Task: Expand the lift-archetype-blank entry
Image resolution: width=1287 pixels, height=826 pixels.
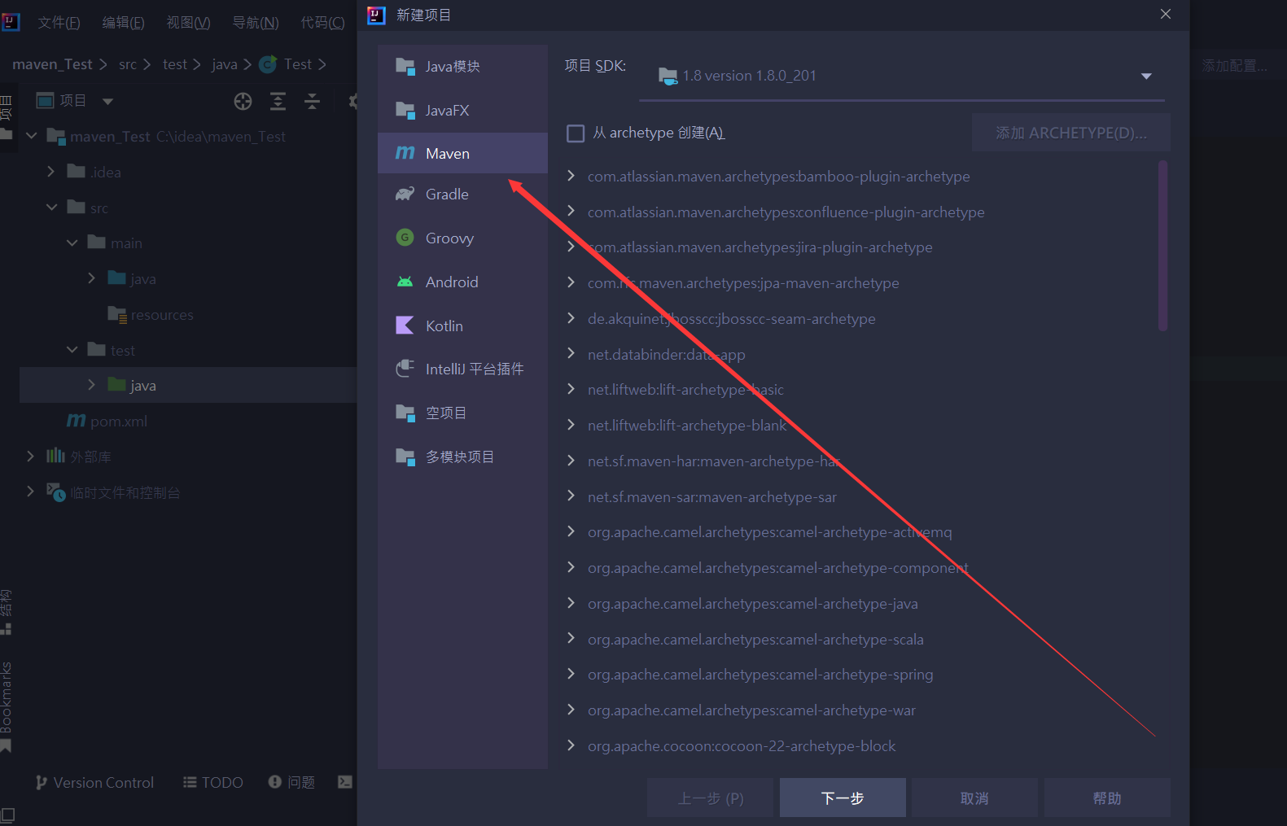Action: (x=571, y=425)
